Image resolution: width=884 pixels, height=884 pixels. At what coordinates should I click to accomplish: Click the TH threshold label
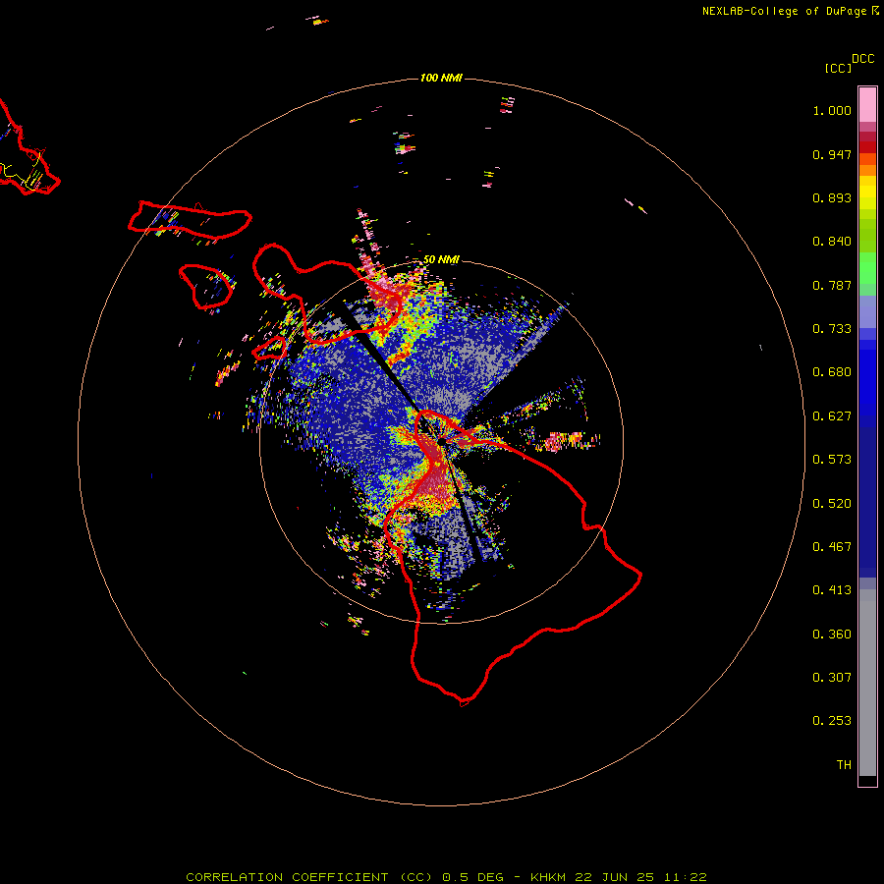844,765
